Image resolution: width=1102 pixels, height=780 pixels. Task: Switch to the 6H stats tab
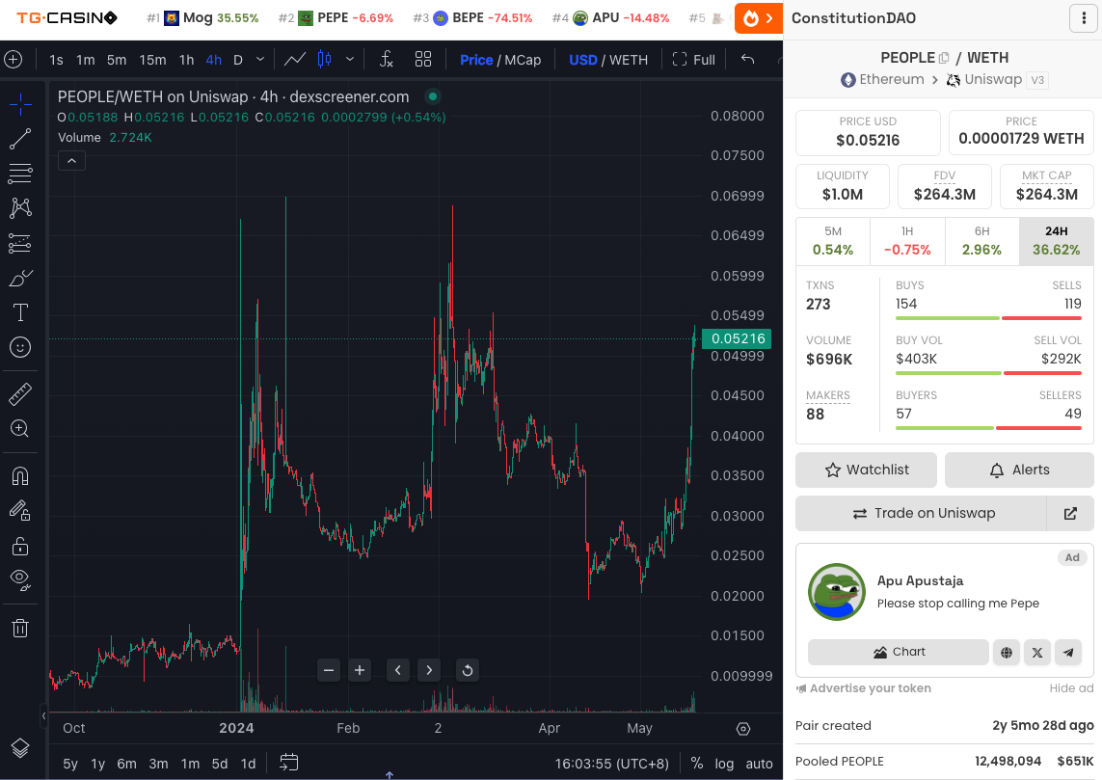coord(981,241)
